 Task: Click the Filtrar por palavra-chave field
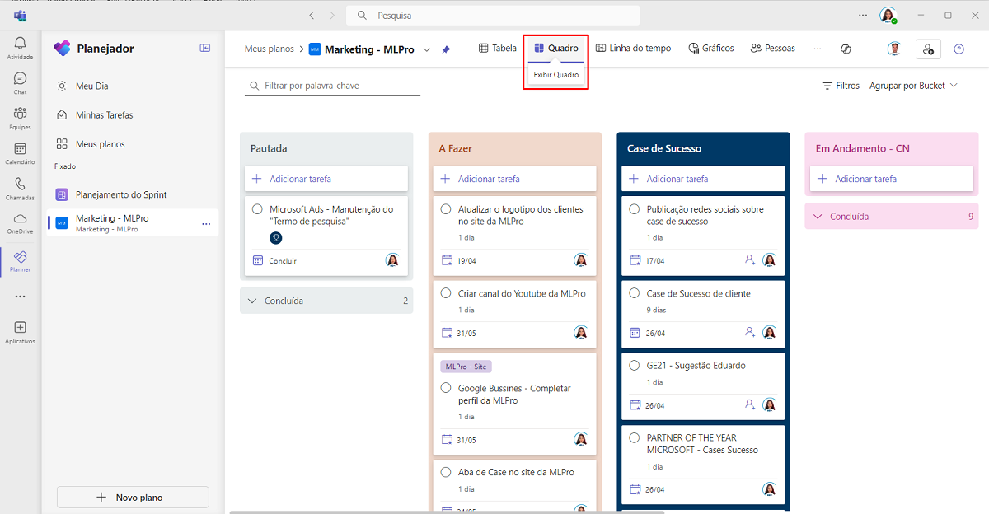pyautogui.click(x=332, y=86)
